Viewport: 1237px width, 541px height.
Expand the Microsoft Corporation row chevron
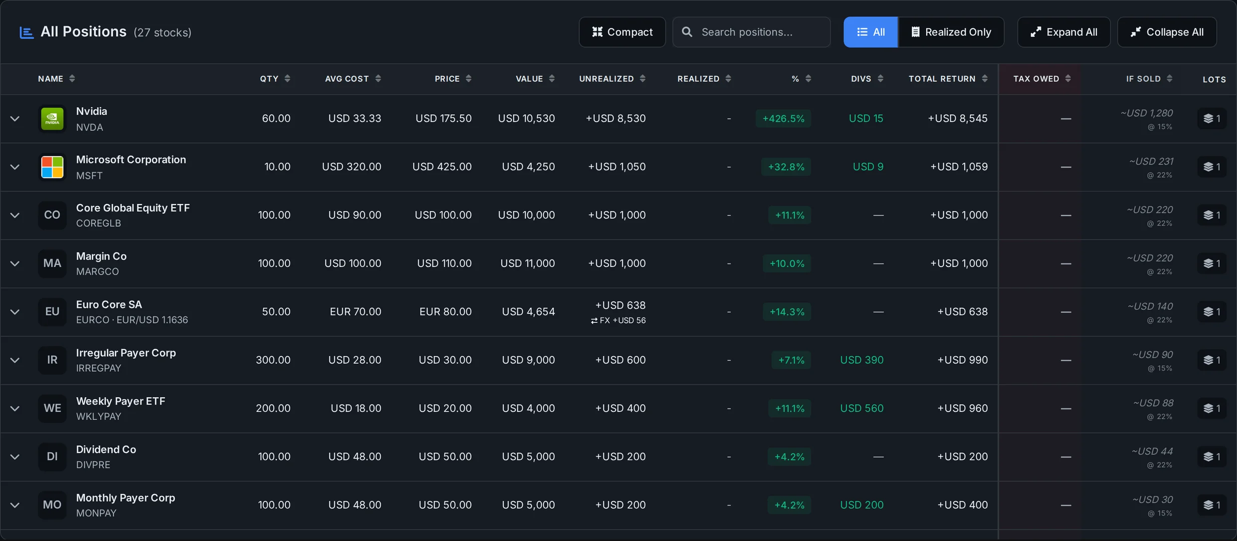[15, 167]
